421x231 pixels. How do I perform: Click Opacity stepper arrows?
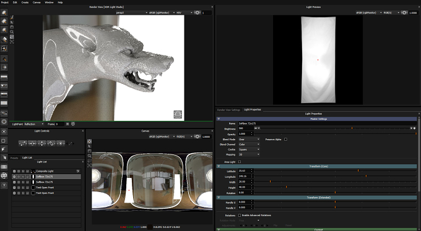point(251,134)
